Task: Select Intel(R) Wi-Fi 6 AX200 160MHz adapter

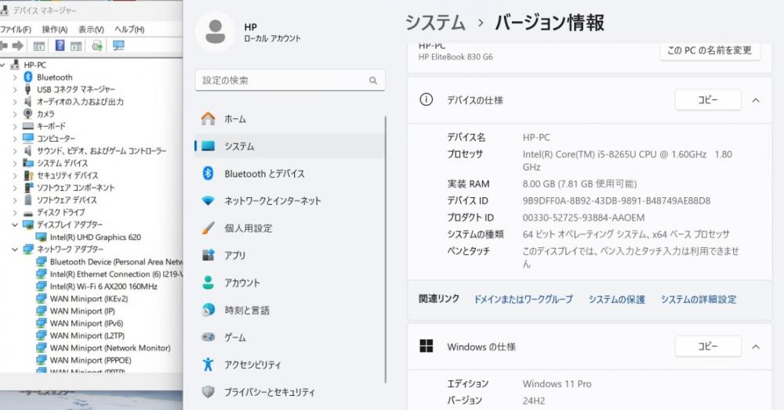Action: click(x=103, y=286)
